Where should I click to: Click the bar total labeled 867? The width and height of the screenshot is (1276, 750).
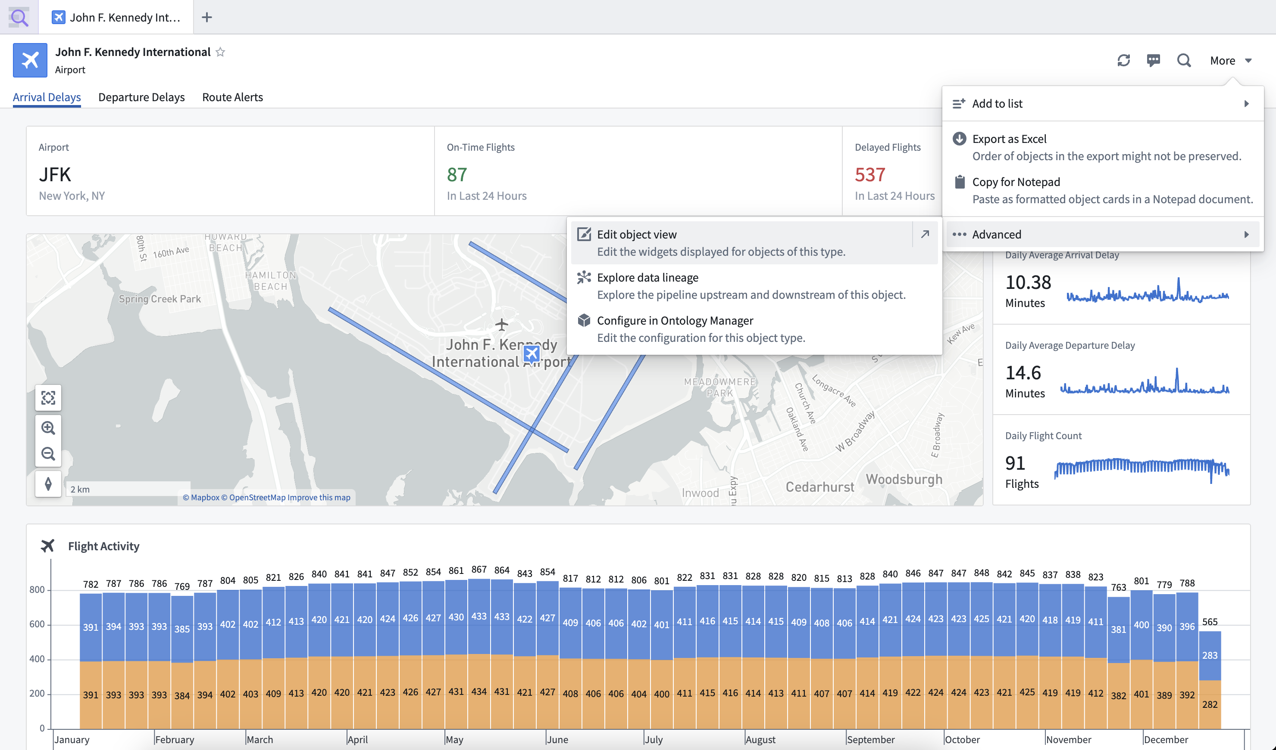(x=478, y=570)
